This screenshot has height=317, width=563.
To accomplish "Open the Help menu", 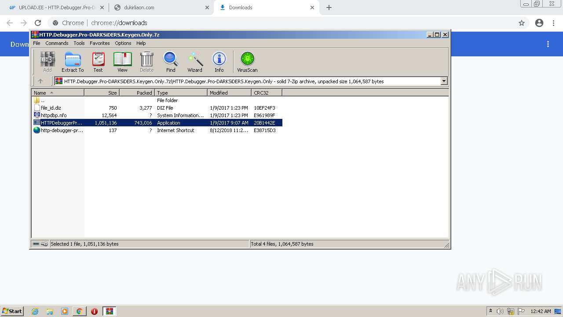I will [x=141, y=43].
